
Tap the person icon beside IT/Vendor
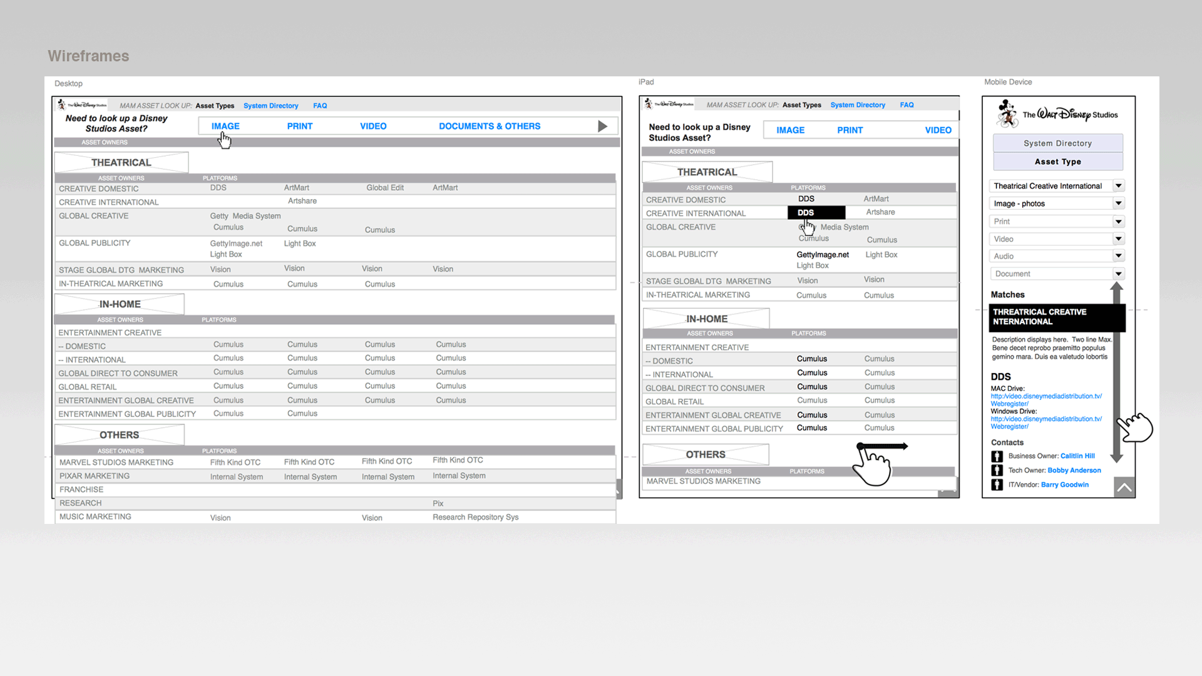(997, 485)
